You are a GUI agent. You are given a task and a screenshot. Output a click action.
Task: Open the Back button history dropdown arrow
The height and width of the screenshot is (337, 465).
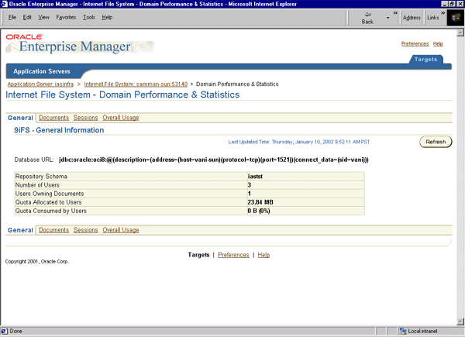387,18
